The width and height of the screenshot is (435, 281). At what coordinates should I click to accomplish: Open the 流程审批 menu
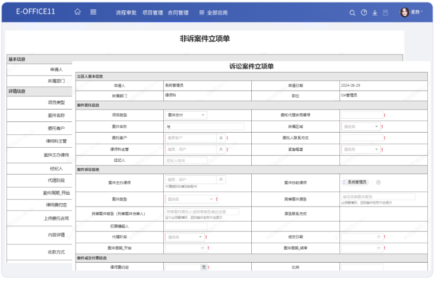[125, 12]
